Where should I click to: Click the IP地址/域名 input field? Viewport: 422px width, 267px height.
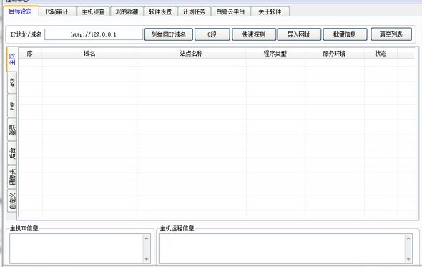94,34
